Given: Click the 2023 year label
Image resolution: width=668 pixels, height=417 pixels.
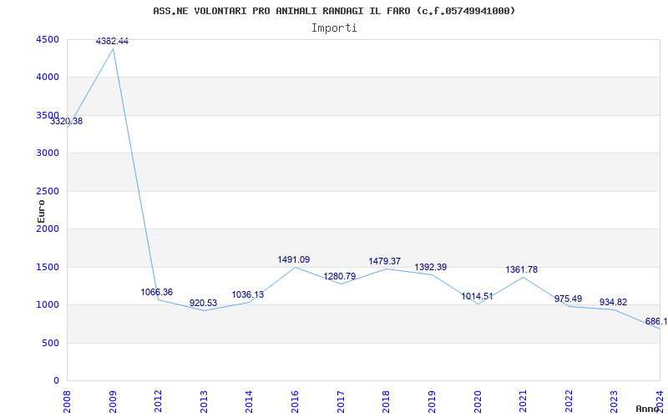Looking at the screenshot, I should tap(615, 401).
